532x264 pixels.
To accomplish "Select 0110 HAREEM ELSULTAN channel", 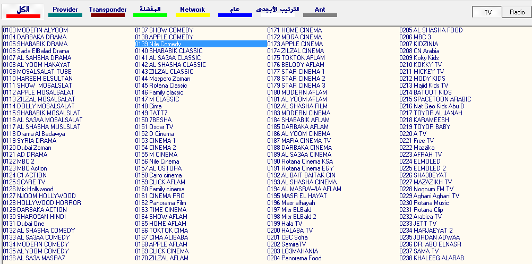I will tap(38, 79).
